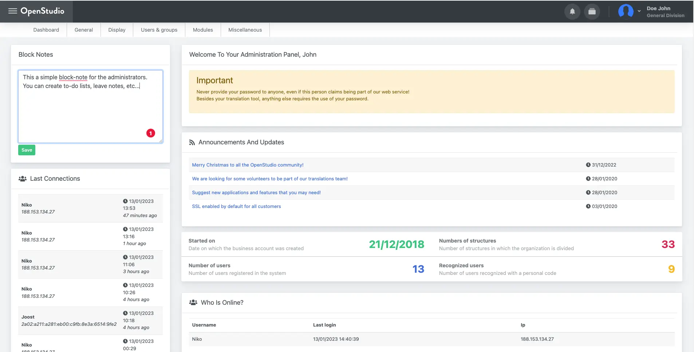Screen dimensions: 694x352
Task: Open the General menu
Action: [84, 30]
